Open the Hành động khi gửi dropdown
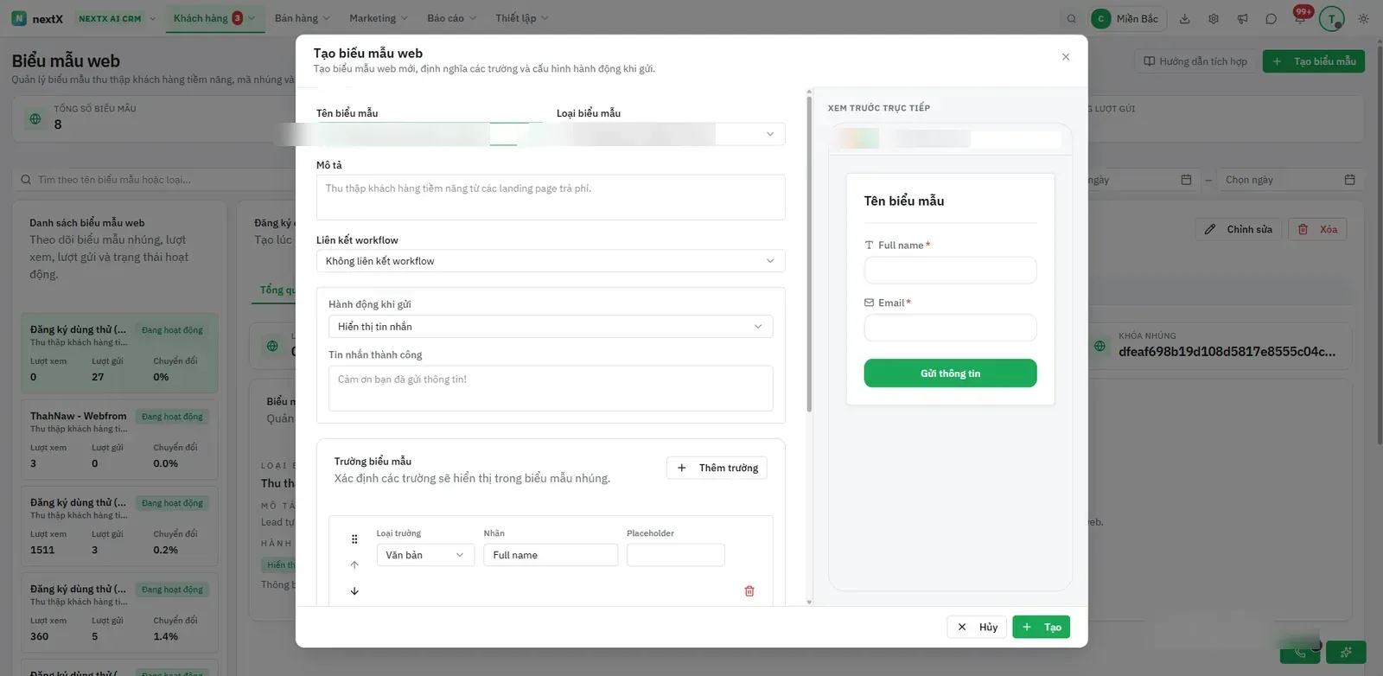Viewport: 1383px width, 676px height. tap(551, 327)
